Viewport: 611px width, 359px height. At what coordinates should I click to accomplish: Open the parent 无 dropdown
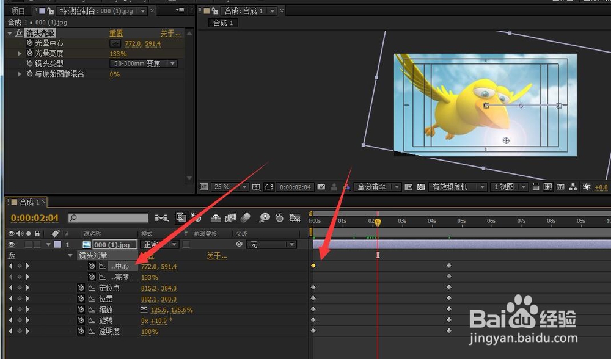point(271,245)
